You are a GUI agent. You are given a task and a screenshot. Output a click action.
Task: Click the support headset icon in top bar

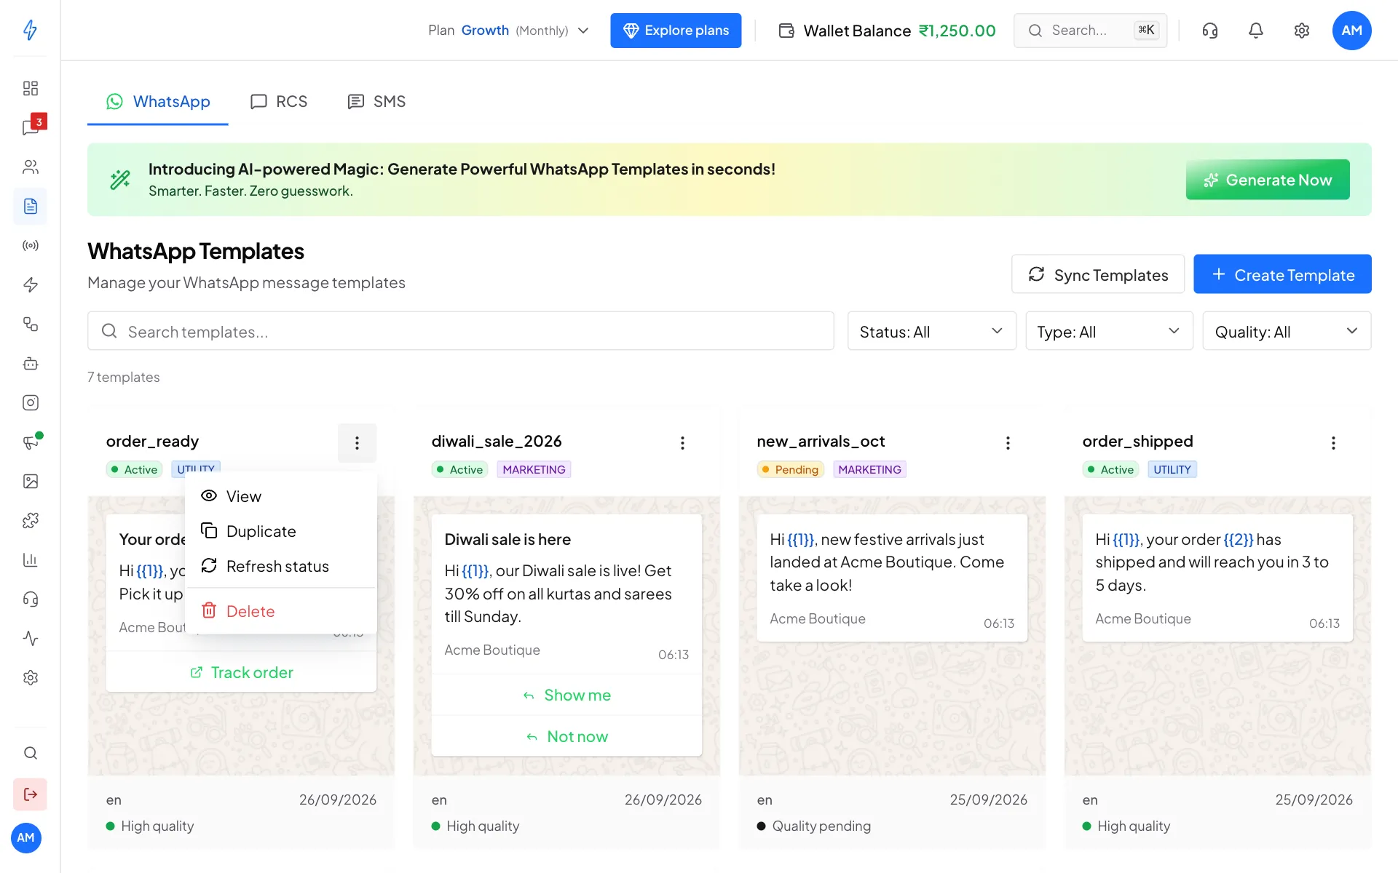coord(1209,31)
